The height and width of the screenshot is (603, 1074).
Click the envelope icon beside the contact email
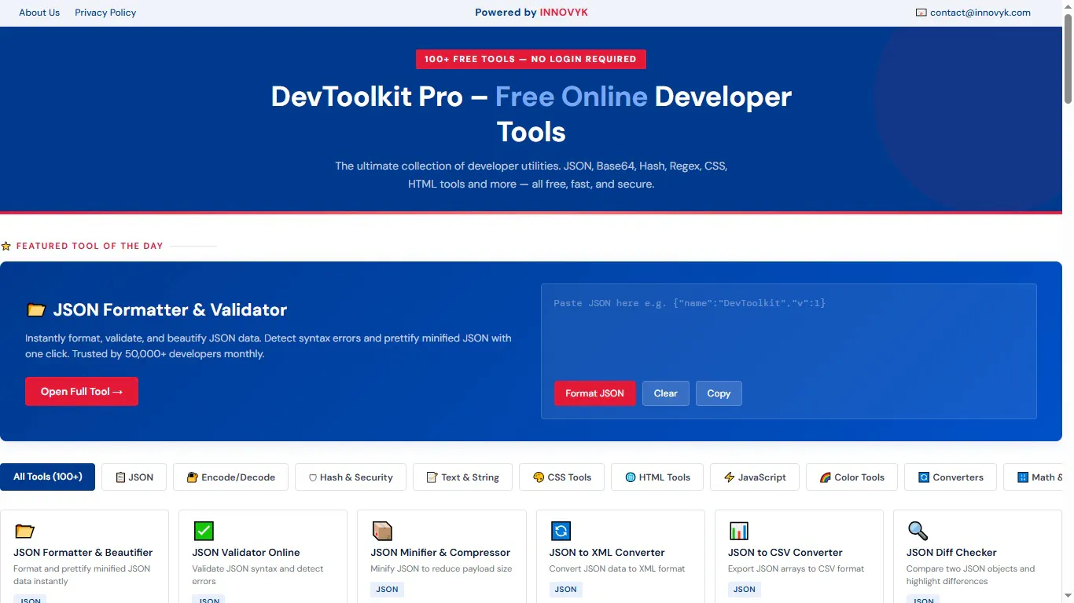pyautogui.click(x=921, y=13)
